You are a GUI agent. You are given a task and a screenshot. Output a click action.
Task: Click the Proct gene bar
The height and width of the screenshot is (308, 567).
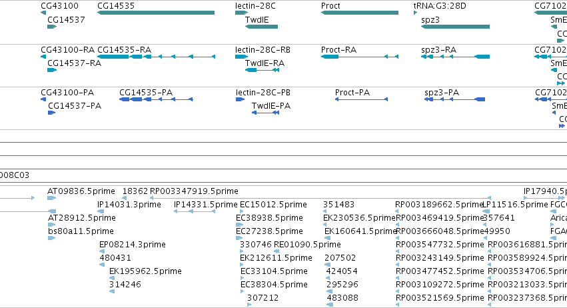tap(360, 13)
